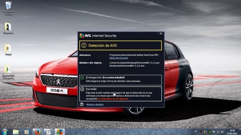This screenshot has width=241, height=135.
Task: Select the Juegos folder on desktop
Action: click(x=8, y=49)
